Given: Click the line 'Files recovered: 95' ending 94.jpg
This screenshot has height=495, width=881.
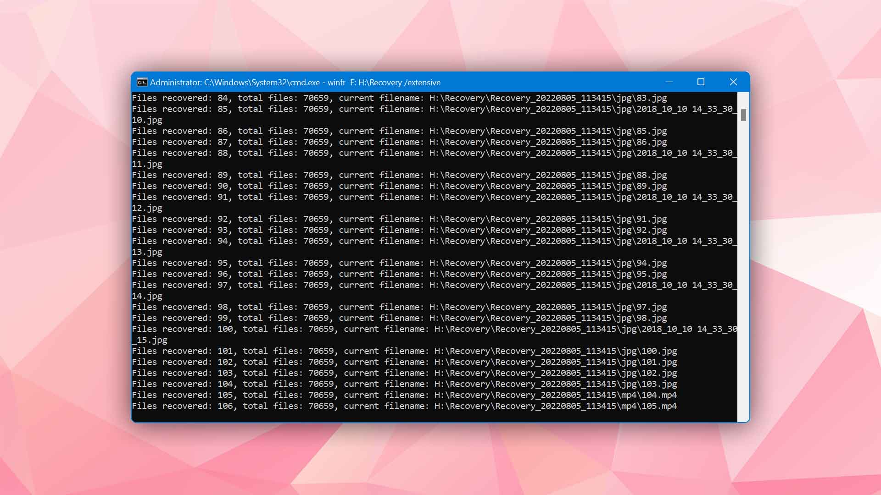Looking at the screenshot, I should pos(399,263).
